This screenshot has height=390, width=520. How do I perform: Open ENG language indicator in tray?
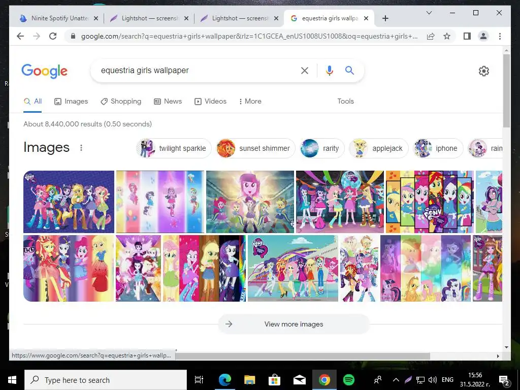[x=447, y=380]
